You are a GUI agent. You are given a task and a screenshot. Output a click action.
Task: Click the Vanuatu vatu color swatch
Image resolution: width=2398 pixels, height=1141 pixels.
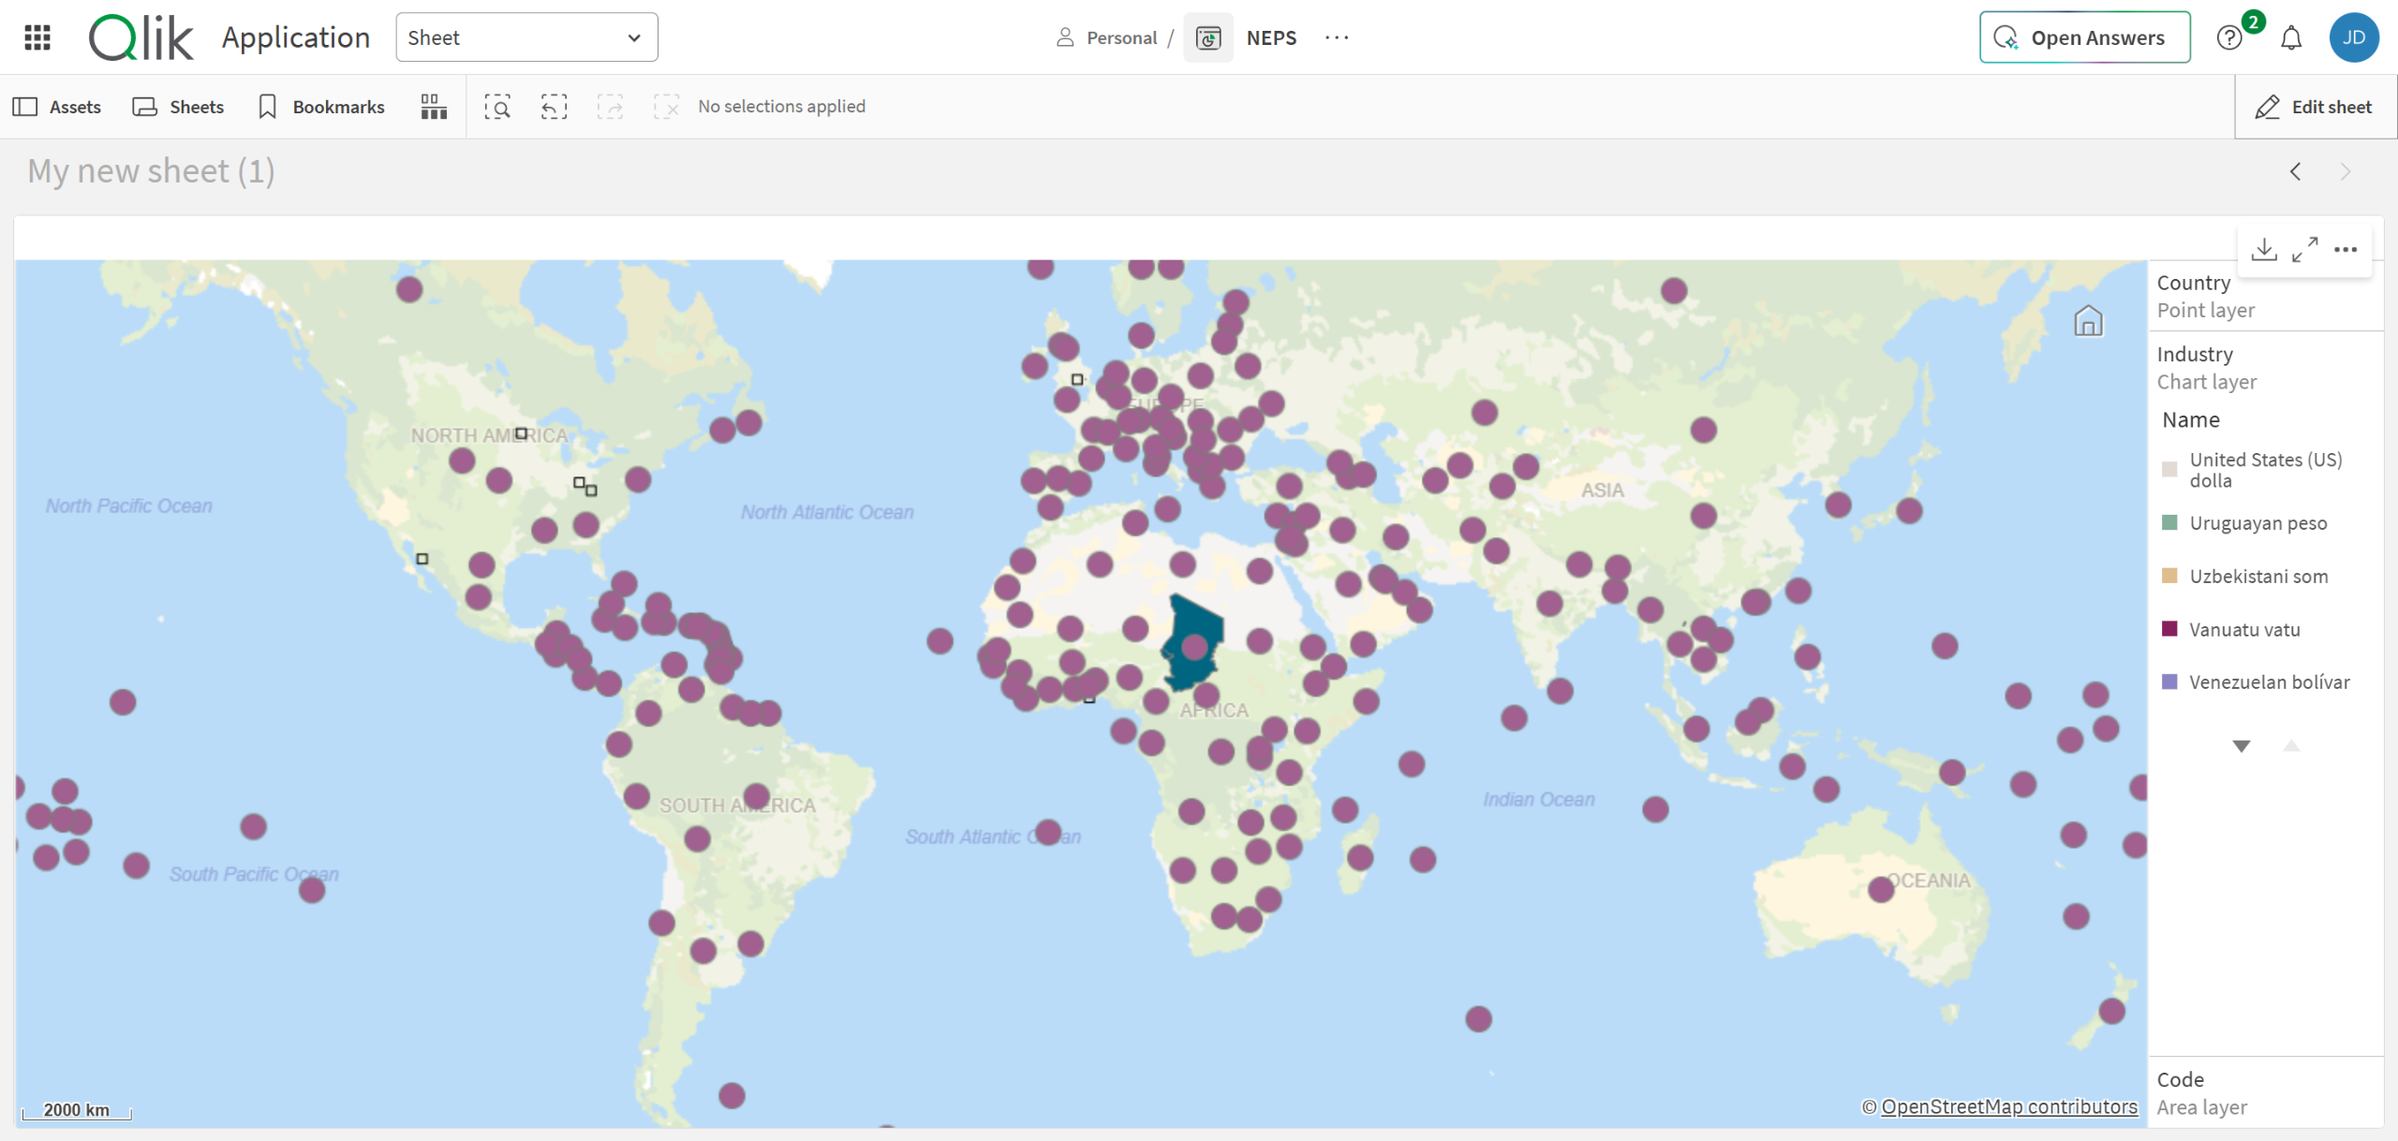click(2169, 629)
